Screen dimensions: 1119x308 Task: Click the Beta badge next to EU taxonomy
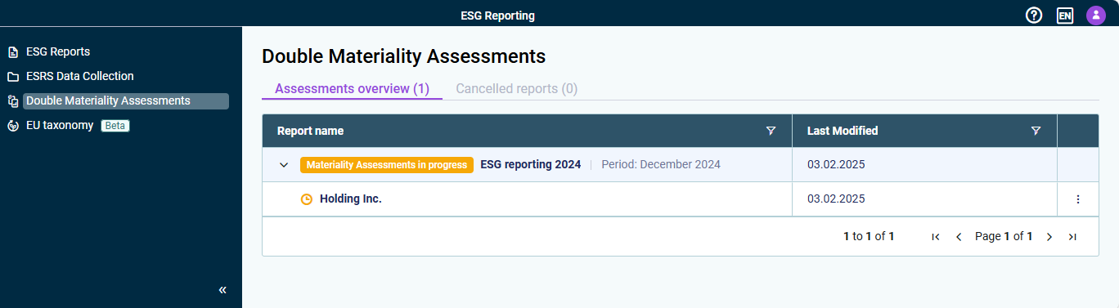point(115,126)
